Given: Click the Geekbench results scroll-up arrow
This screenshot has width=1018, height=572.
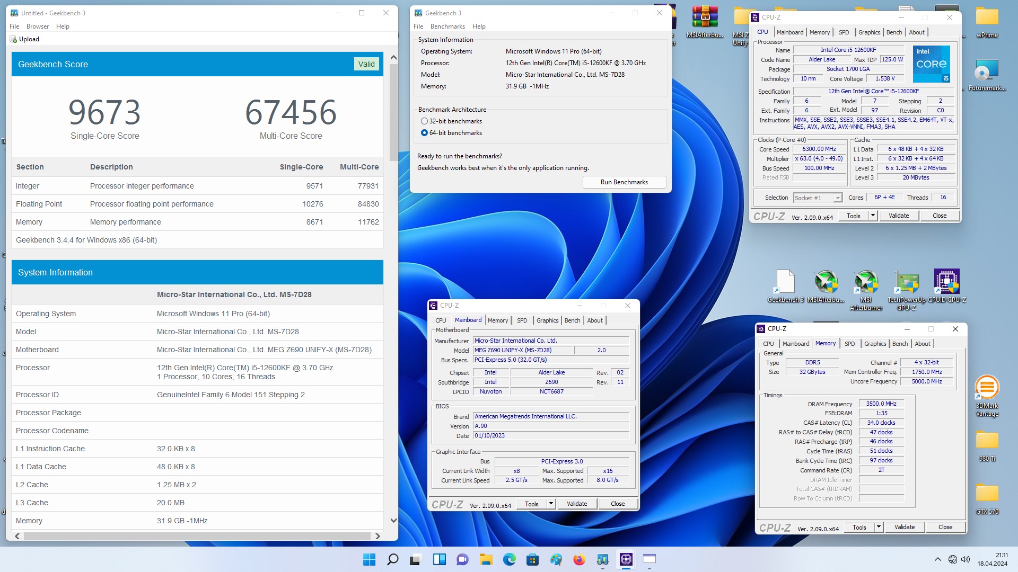Looking at the screenshot, I should tap(393, 57).
